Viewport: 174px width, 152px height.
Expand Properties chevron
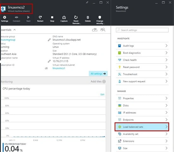166,98
